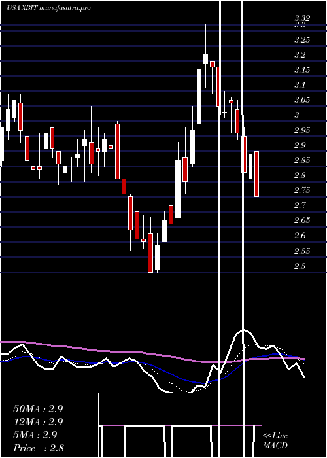Viewport: 327px width, 458px height.
Task: Click the 2.85 price axis label
Action: (x=302, y=160)
